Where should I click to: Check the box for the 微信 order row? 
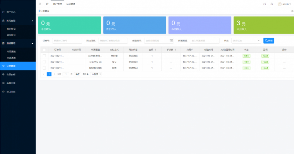click(44, 68)
